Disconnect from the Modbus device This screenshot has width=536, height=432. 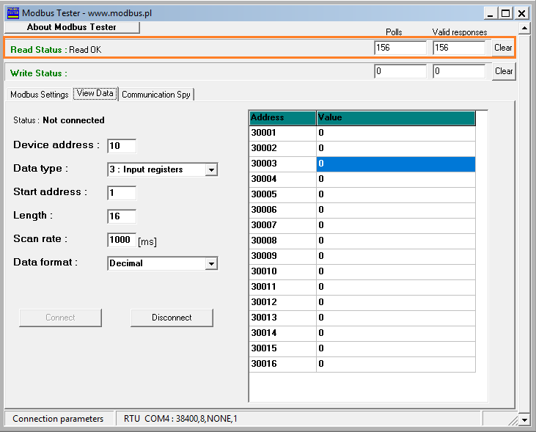[x=172, y=318]
